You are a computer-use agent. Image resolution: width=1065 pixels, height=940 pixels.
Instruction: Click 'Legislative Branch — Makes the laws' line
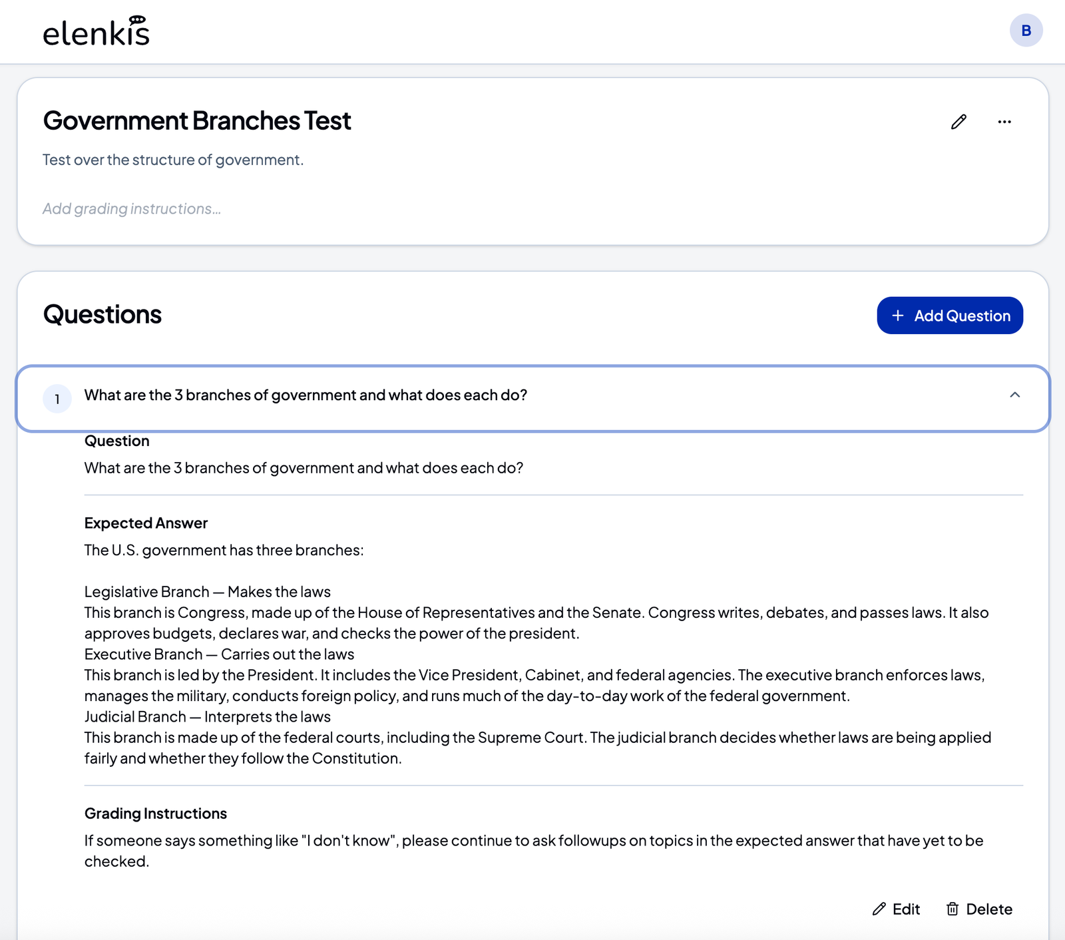pos(207,592)
